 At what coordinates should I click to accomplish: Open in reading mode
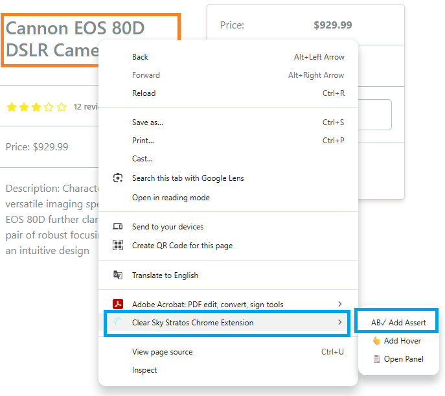pyautogui.click(x=171, y=198)
